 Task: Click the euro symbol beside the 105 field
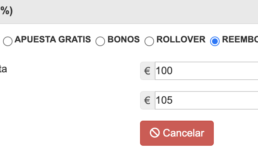pos(147,100)
